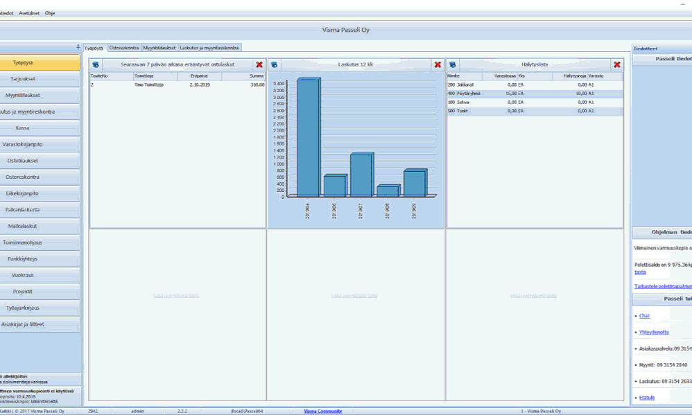
Task: Select the 'Pöytäryhmä' row in Hälytyslista
Action: point(535,94)
